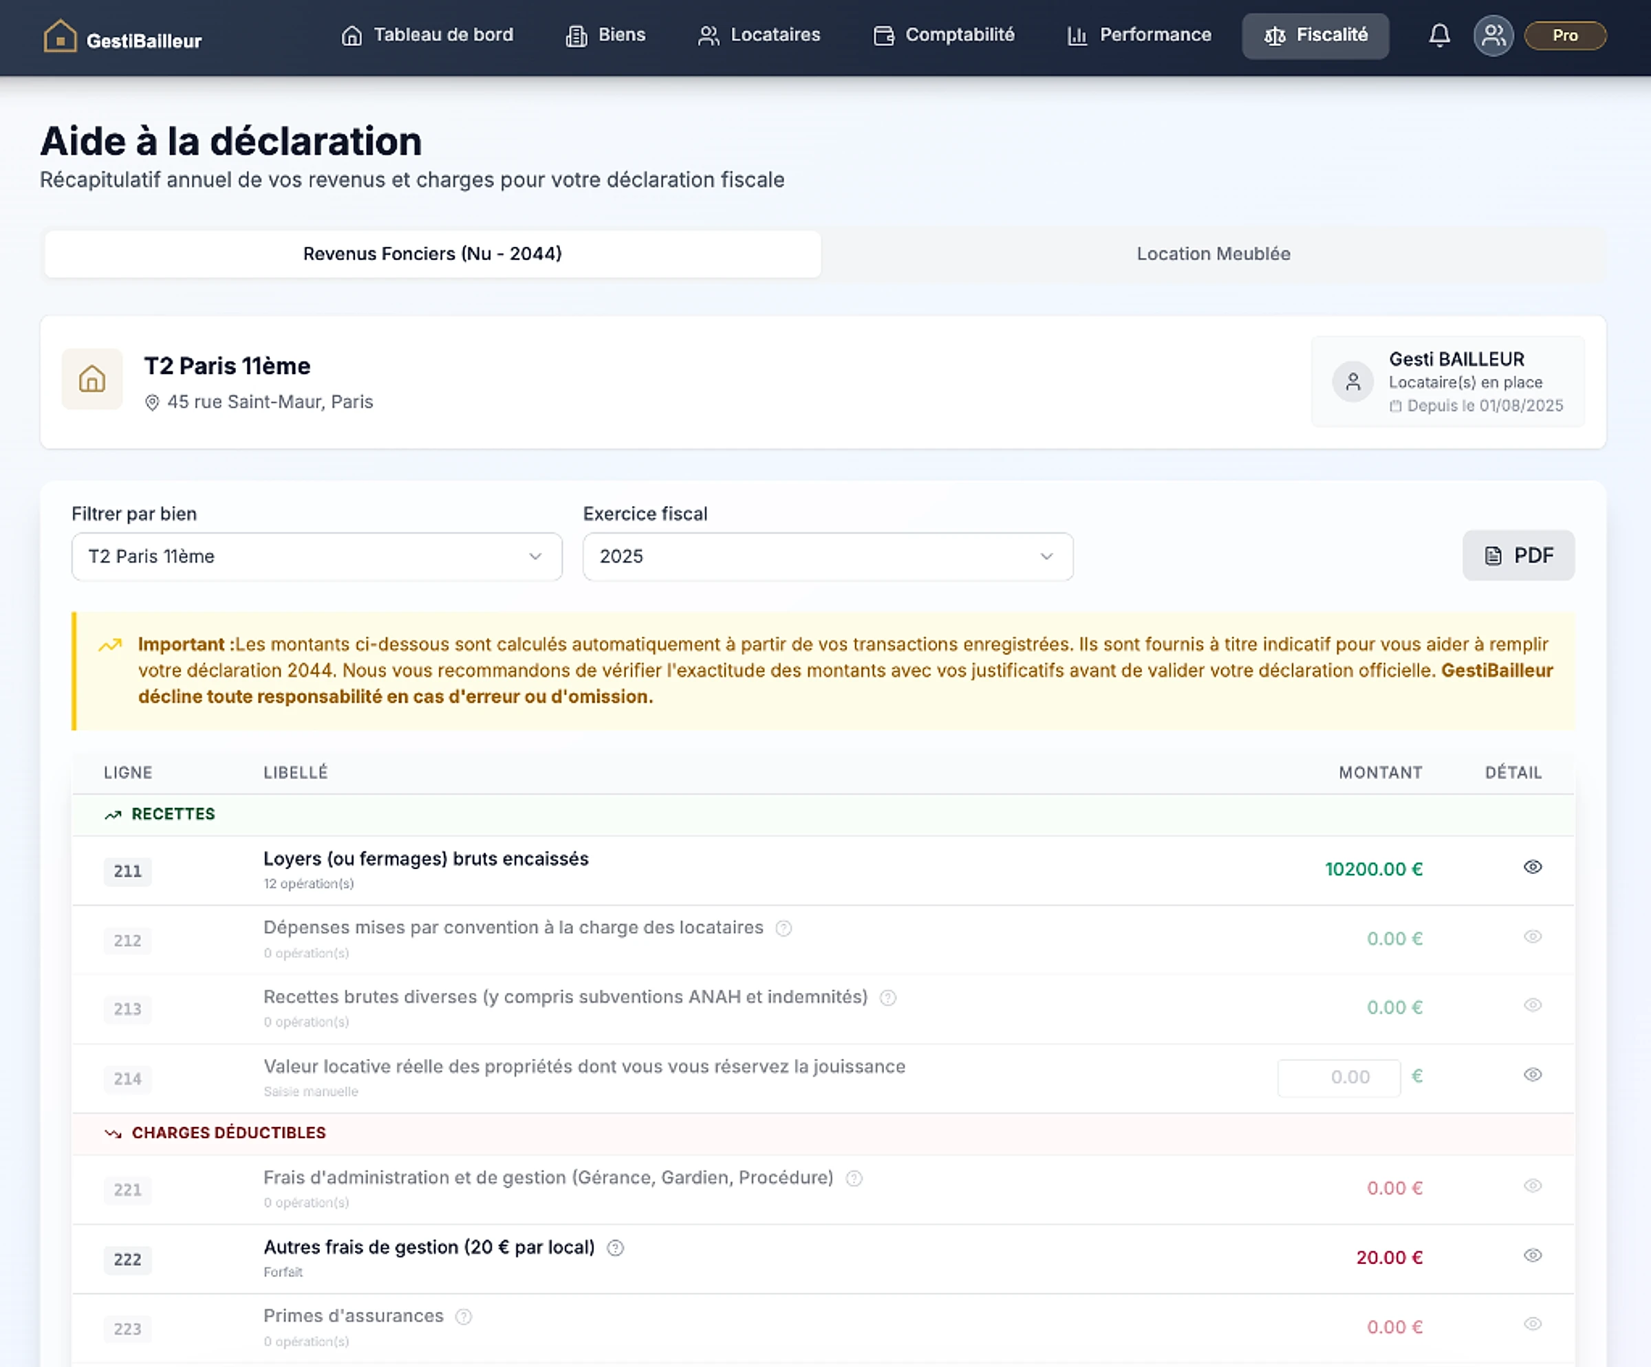Image resolution: width=1651 pixels, height=1367 pixels.
Task: Click the T2 Paris 11ème property home icon
Action: (92, 380)
